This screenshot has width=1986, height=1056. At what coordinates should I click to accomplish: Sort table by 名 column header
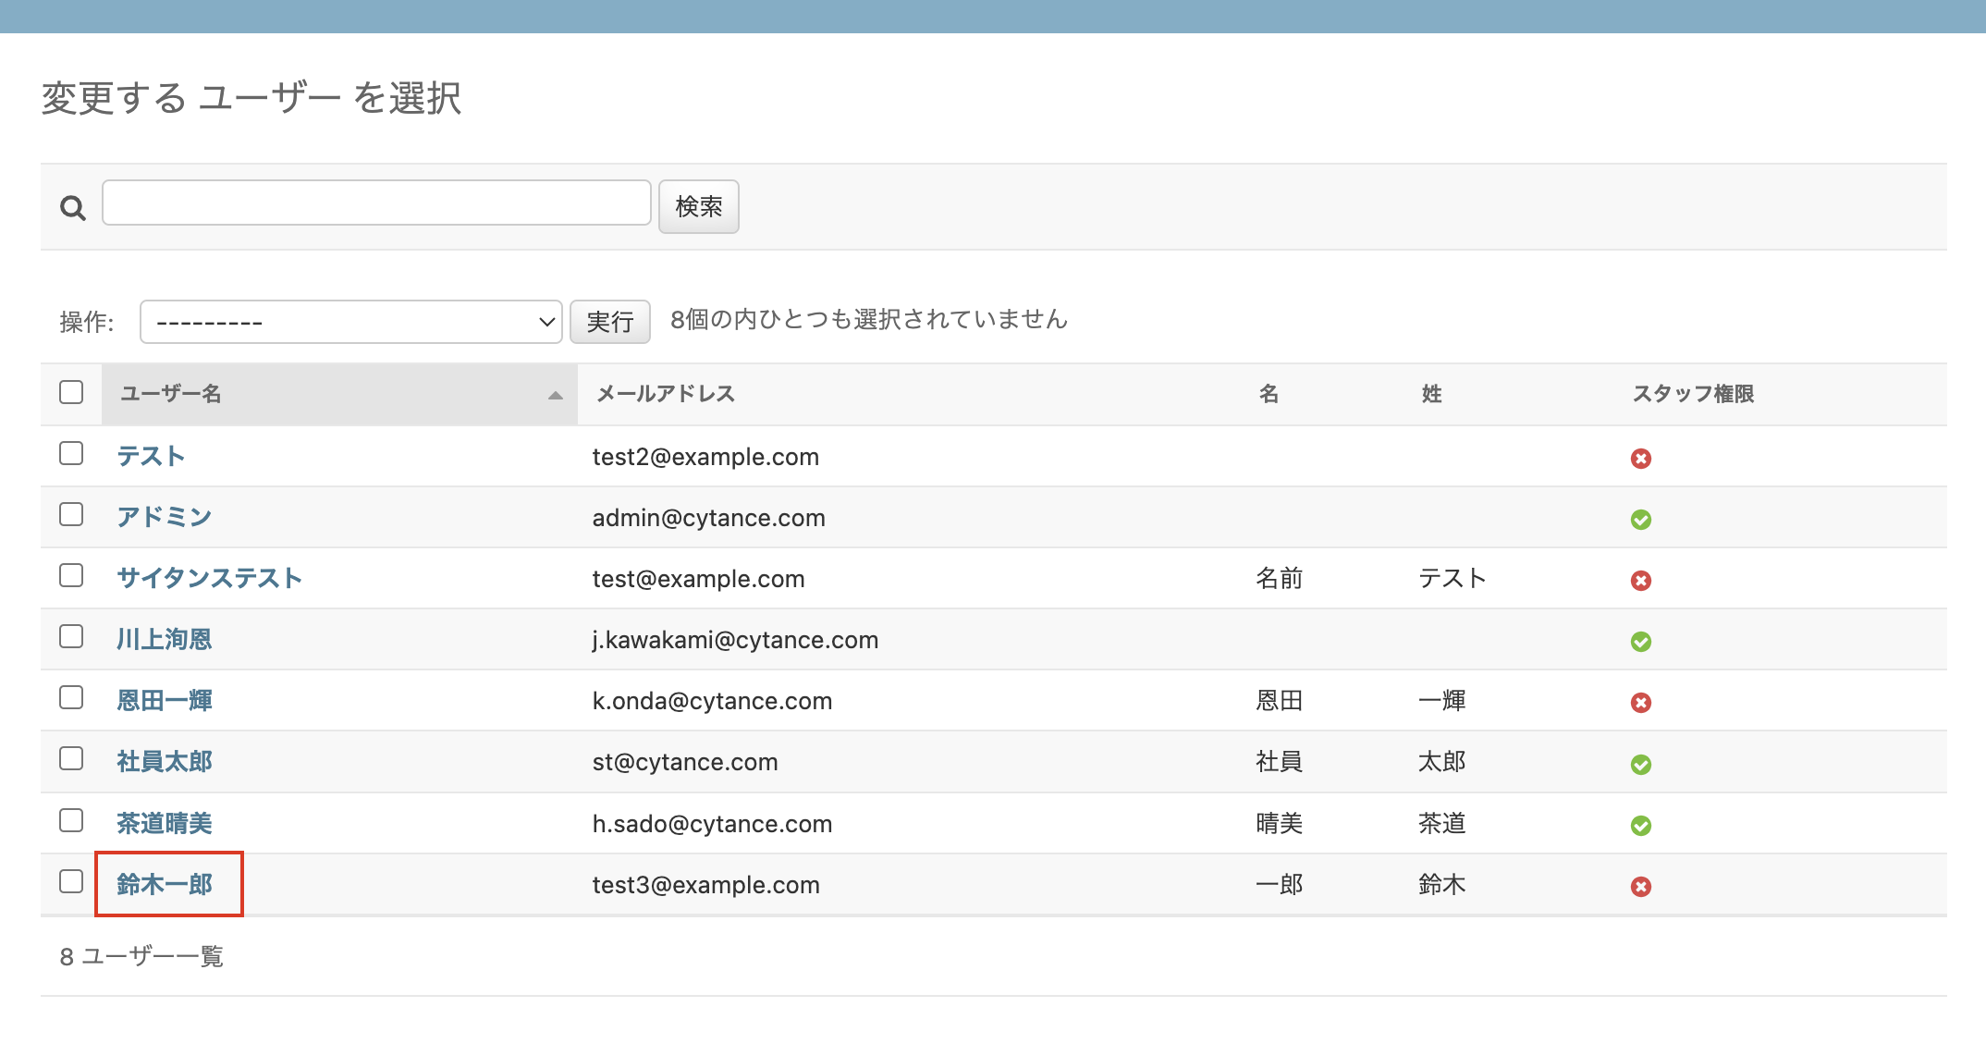(x=1269, y=394)
